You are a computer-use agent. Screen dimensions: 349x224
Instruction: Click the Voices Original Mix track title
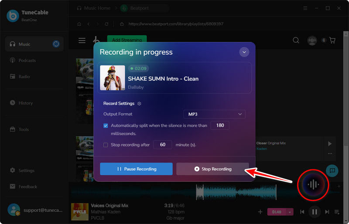(x=109, y=206)
